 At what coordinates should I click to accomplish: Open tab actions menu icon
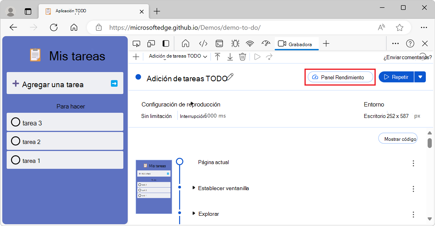(28, 11)
